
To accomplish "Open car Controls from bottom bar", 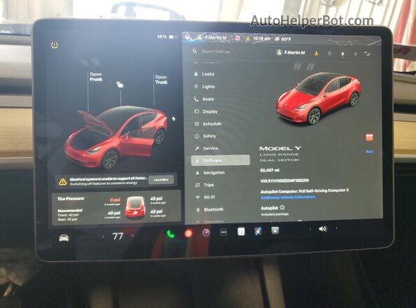I will (64, 237).
